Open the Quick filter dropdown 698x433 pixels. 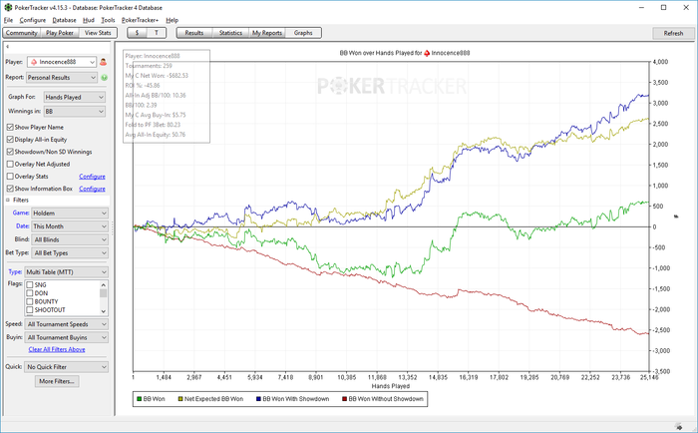66,367
